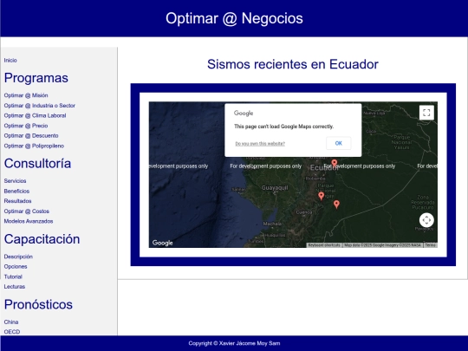Open Optimar @ Misión program
Viewport: 468px width, 351px height.
click(x=26, y=95)
